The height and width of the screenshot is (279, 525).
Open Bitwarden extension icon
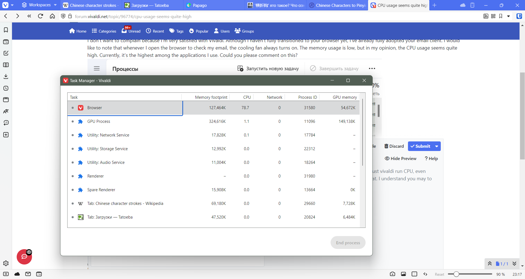[x=519, y=16]
